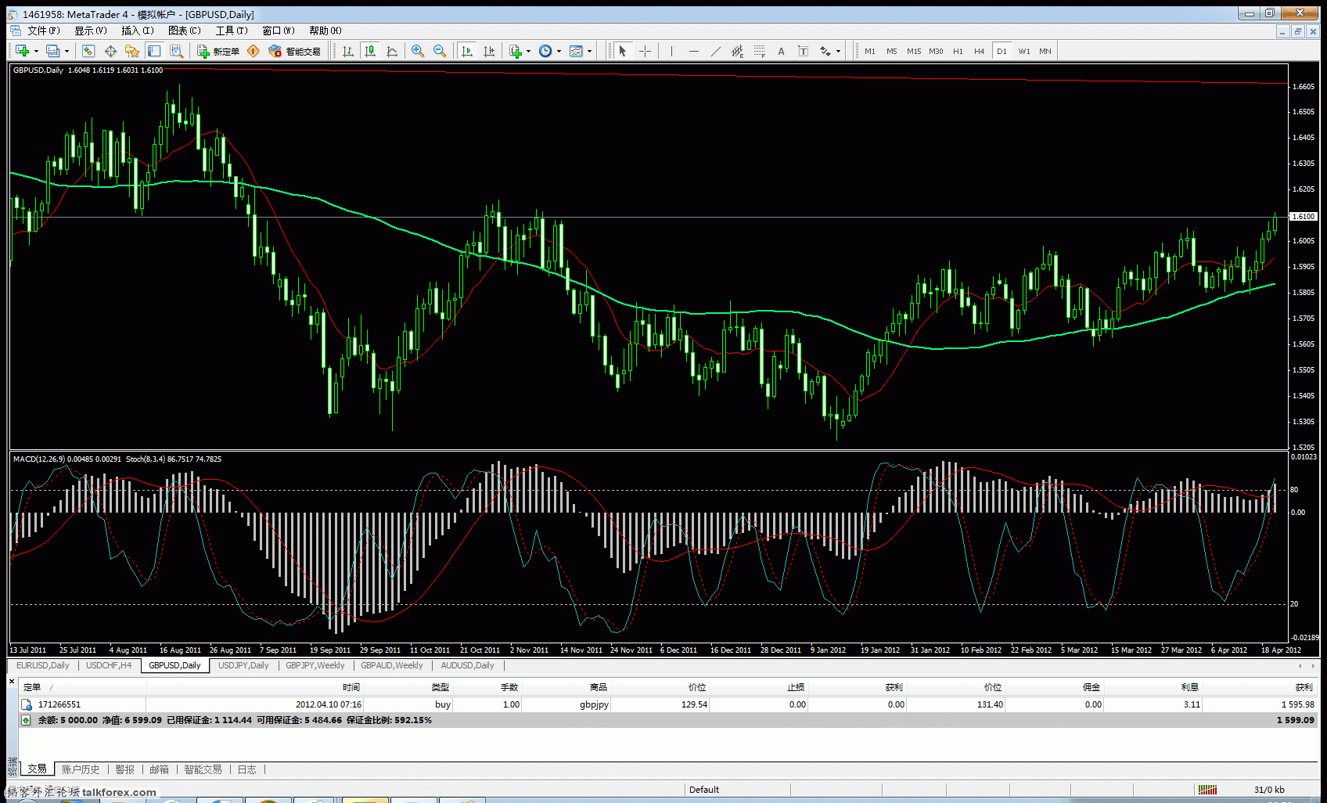Open the 工具(T) menu
This screenshot has width=1327, height=803.
pos(232,31)
